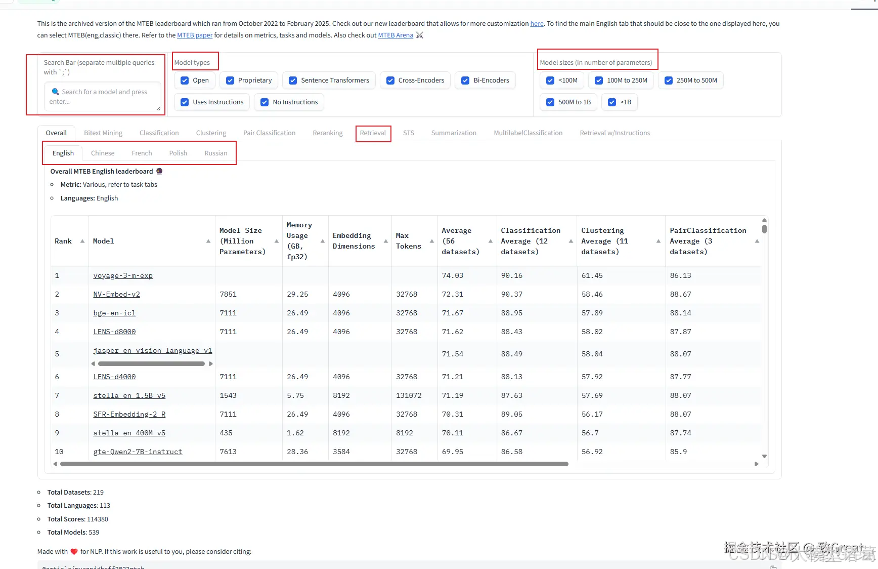This screenshot has width=878, height=569.
Task: Select the Summarization tab
Action: [454, 133]
